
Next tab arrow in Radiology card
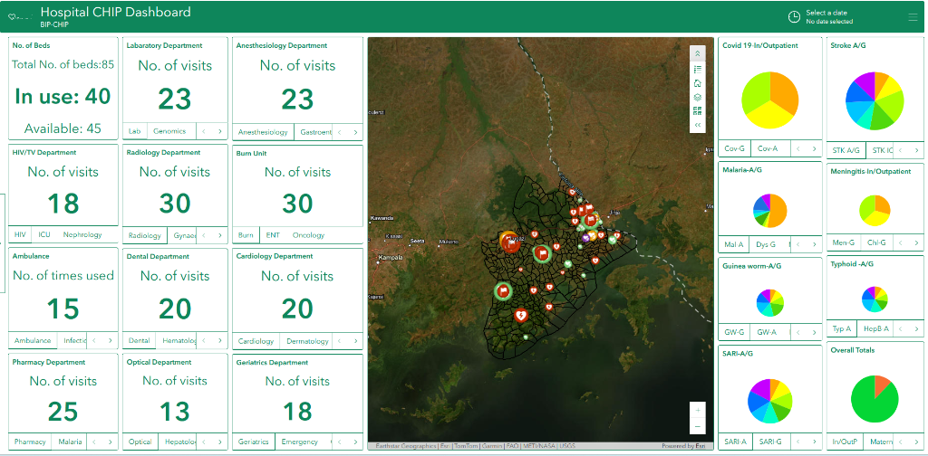[219, 235]
